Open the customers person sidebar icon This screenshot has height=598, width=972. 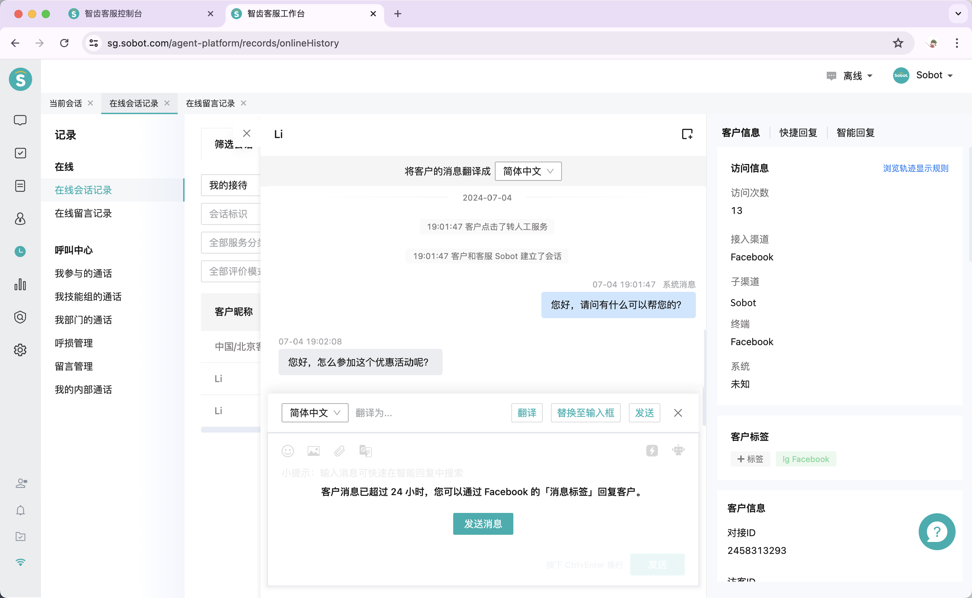(x=20, y=219)
